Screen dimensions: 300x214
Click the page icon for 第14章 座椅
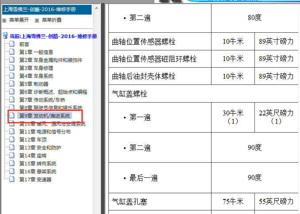(12, 156)
